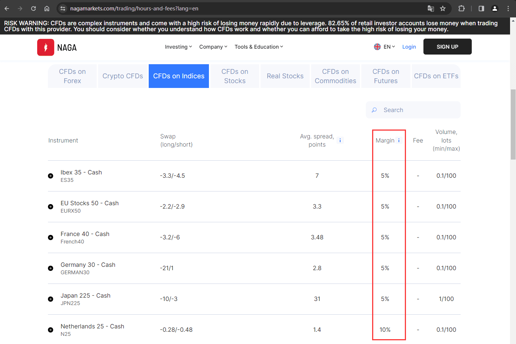The width and height of the screenshot is (516, 344).
Task: Show info tooltip for Avg. spread
Action: tap(340, 140)
